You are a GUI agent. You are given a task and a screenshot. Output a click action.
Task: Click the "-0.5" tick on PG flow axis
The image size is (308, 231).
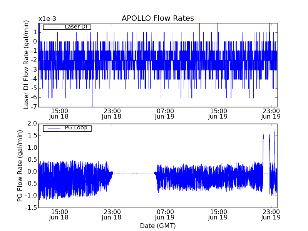tap(31, 184)
